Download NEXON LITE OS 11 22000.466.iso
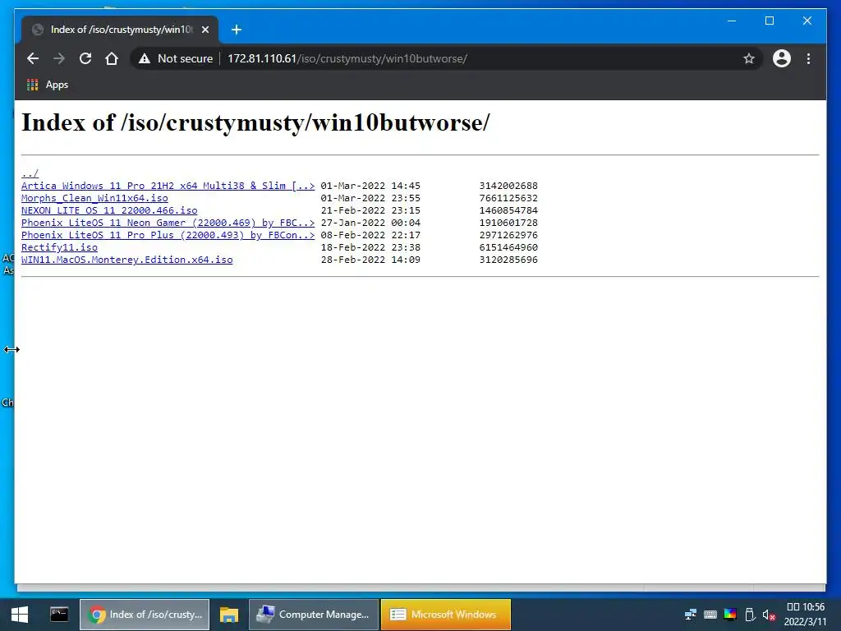841x631 pixels. tap(109, 210)
